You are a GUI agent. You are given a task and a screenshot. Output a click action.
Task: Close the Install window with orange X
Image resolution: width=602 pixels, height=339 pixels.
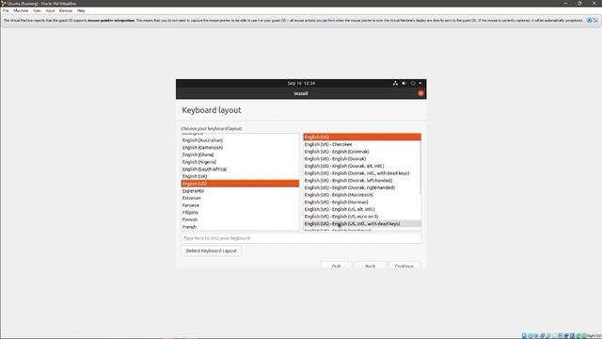420,93
